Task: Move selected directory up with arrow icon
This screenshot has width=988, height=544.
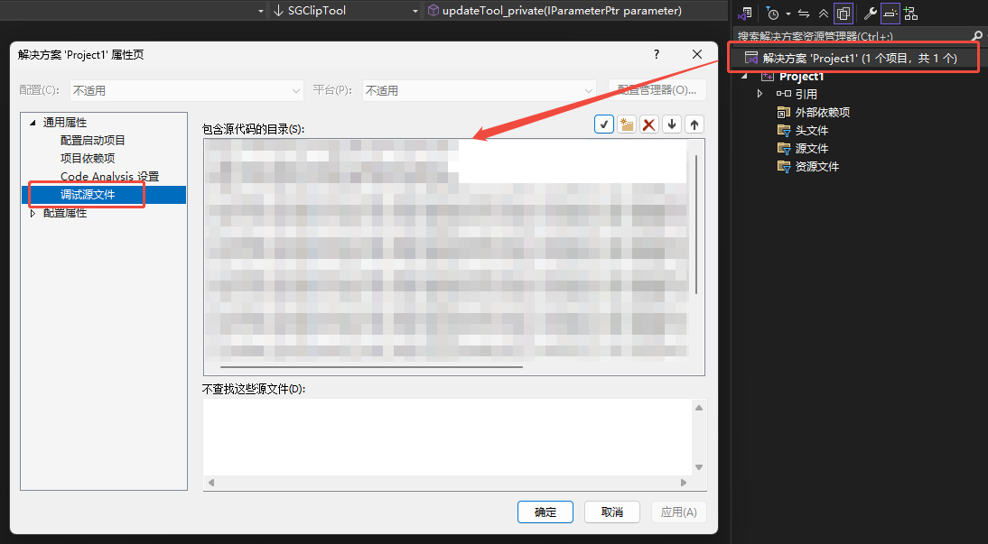Action: coord(694,124)
